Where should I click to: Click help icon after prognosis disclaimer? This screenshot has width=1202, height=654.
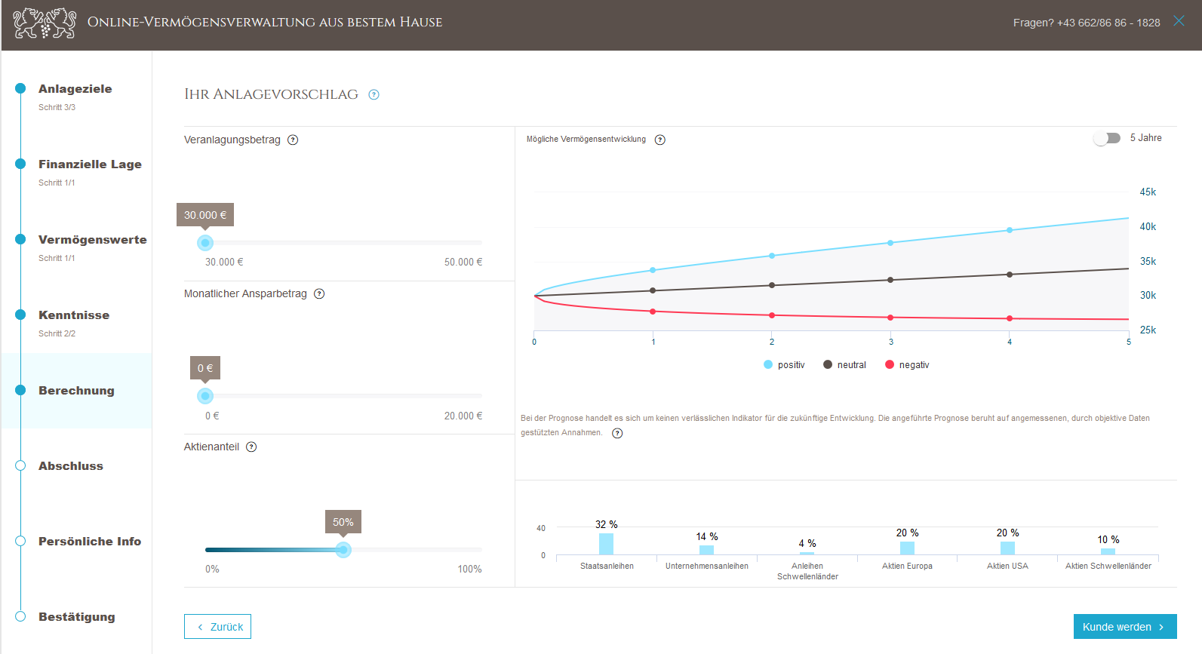point(617,433)
